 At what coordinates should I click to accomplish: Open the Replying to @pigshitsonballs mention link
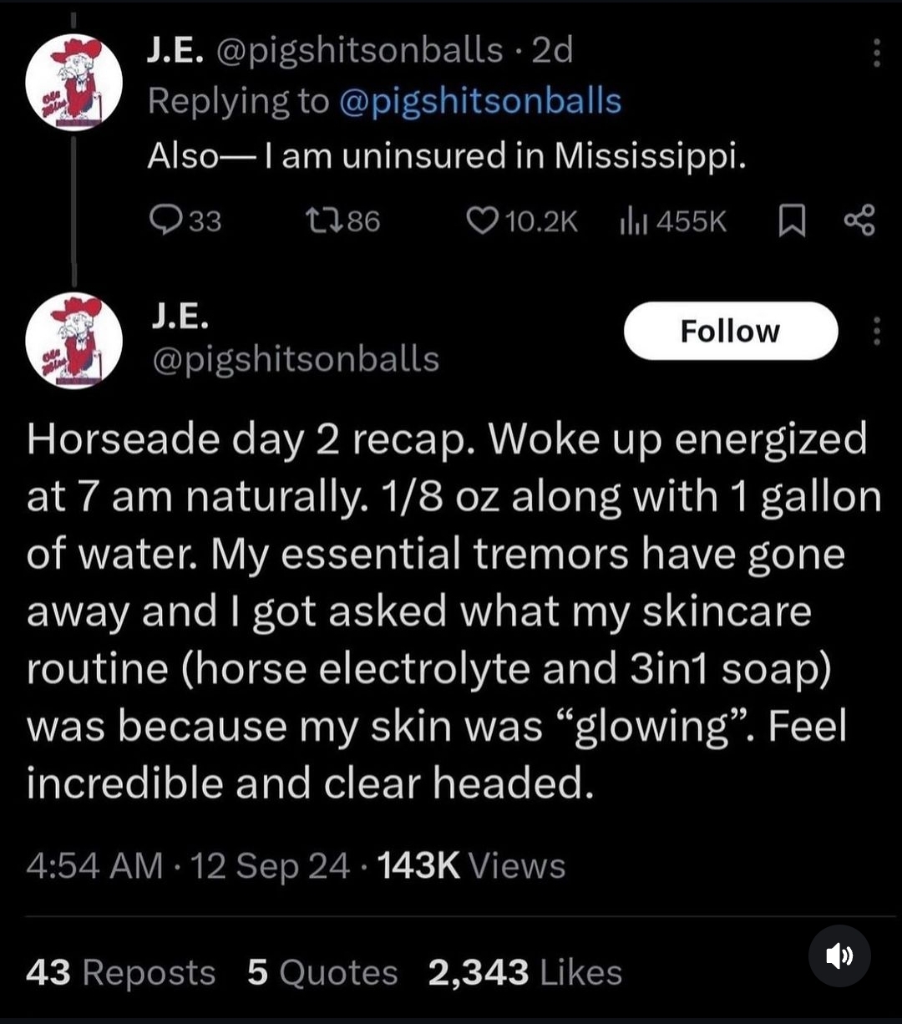coord(480,101)
